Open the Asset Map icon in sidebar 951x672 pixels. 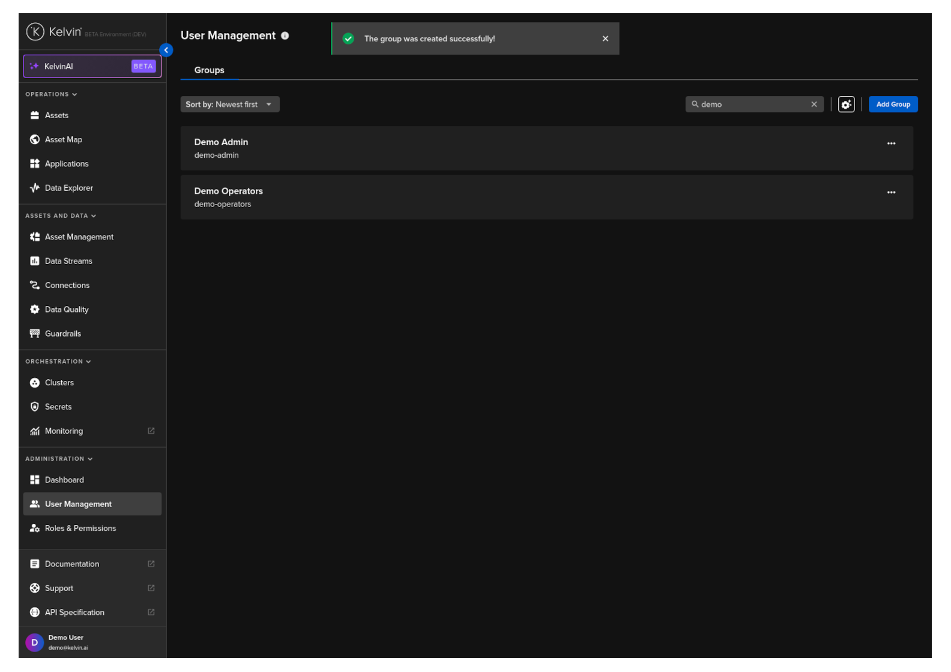[x=35, y=140]
